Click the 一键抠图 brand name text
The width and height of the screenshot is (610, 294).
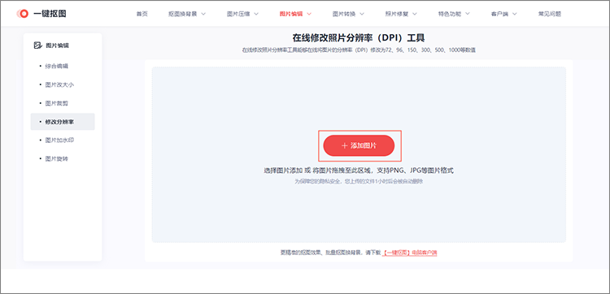[x=50, y=14]
